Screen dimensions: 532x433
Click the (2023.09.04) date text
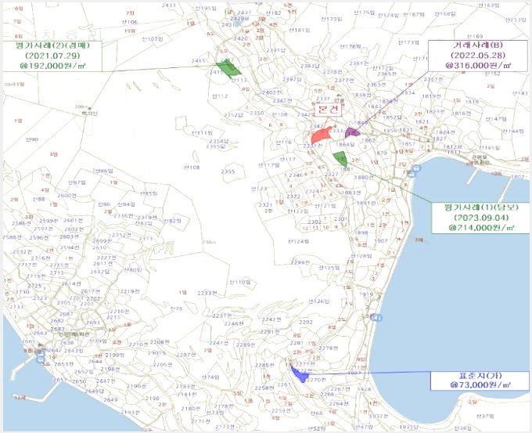coord(481,218)
